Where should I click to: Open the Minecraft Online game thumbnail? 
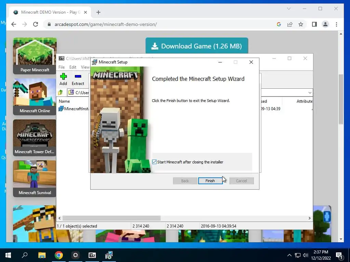[35, 97]
